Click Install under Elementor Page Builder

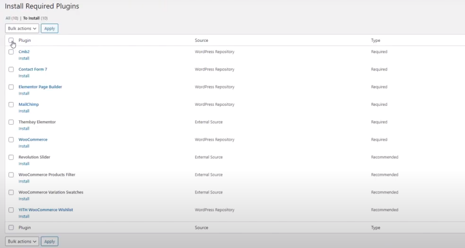24,93
